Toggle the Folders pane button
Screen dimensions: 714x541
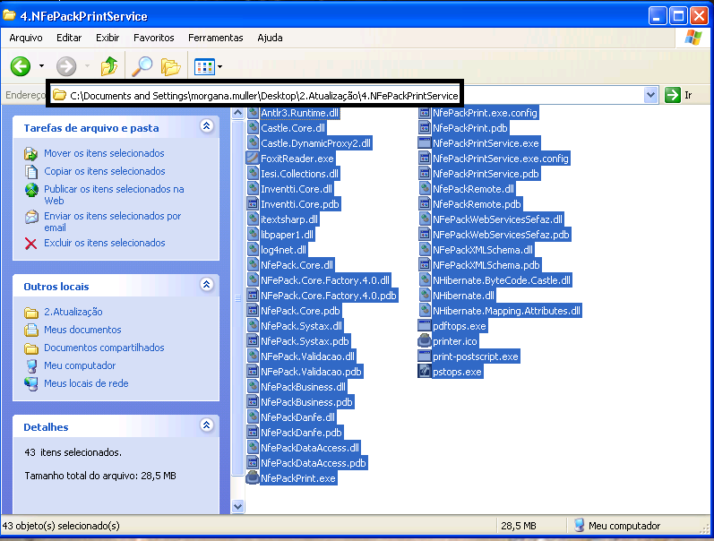[x=170, y=66]
